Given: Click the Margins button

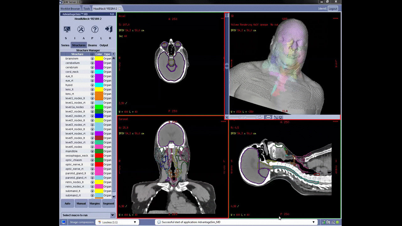Looking at the screenshot, I should [95, 203].
